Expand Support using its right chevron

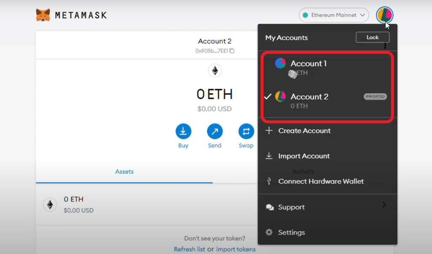(x=384, y=205)
